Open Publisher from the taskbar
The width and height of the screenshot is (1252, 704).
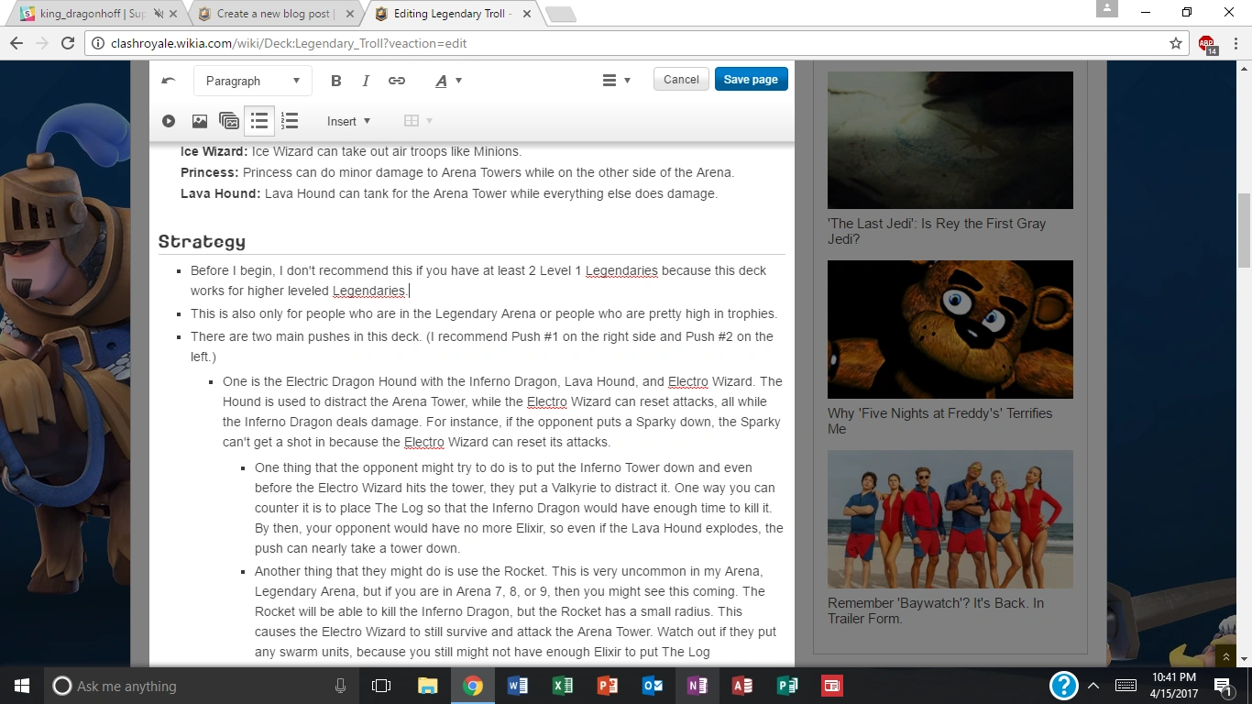(786, 686)
